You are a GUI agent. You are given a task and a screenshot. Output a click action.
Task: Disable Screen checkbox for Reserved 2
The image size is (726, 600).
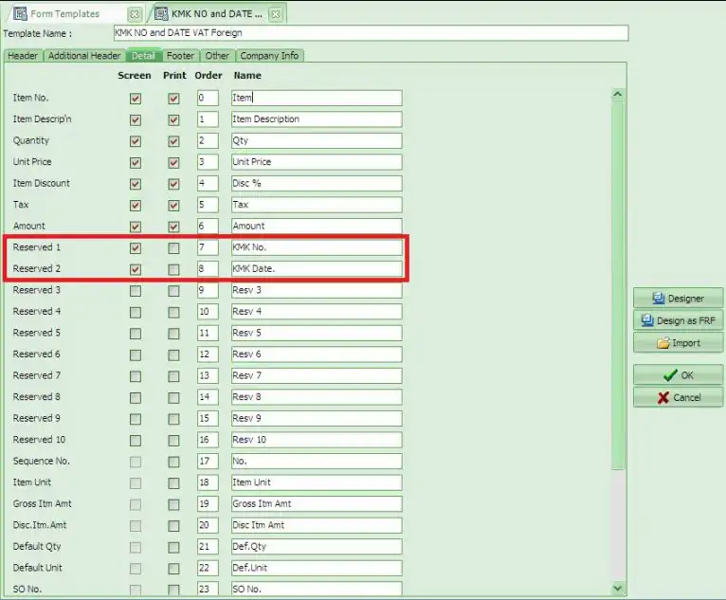(136, 269)
